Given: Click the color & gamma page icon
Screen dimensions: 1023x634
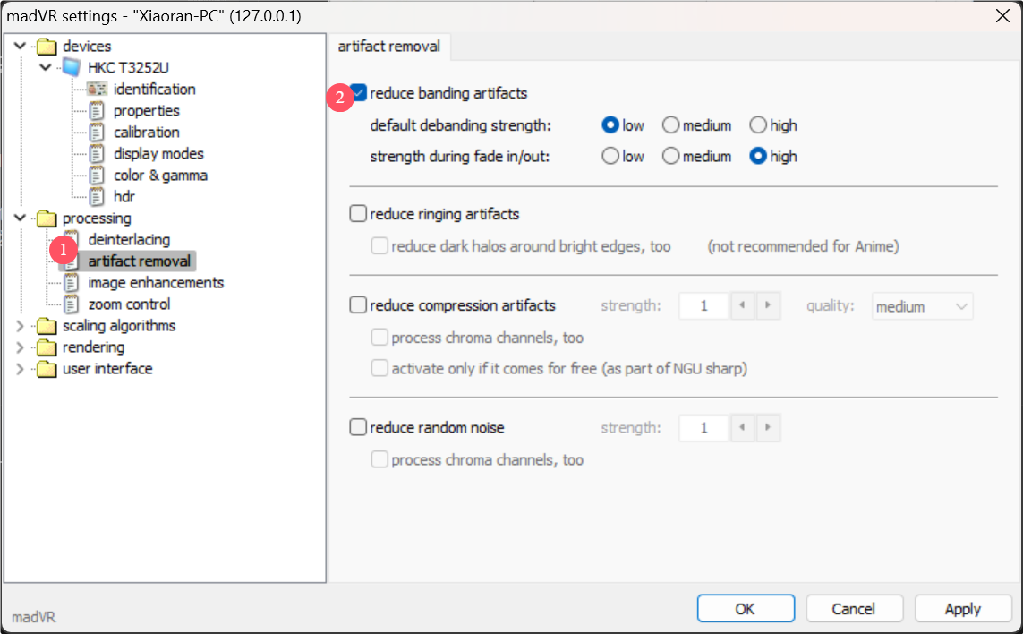Looking at the screenshot, I should click(97, 176).
